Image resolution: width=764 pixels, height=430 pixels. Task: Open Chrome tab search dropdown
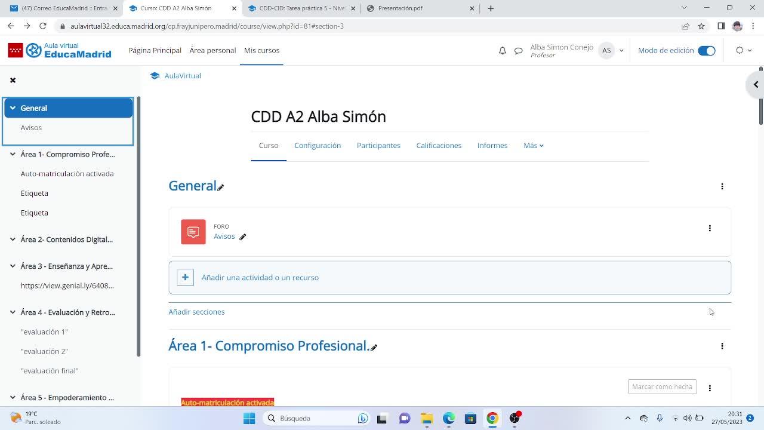pos(684,8)
